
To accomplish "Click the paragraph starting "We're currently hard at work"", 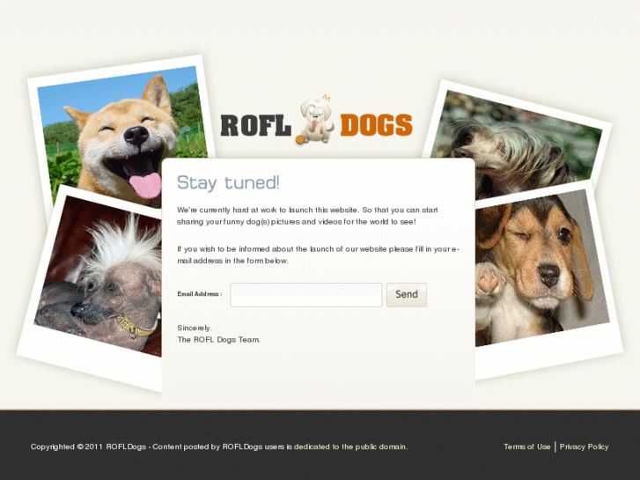I will (307, 216).
